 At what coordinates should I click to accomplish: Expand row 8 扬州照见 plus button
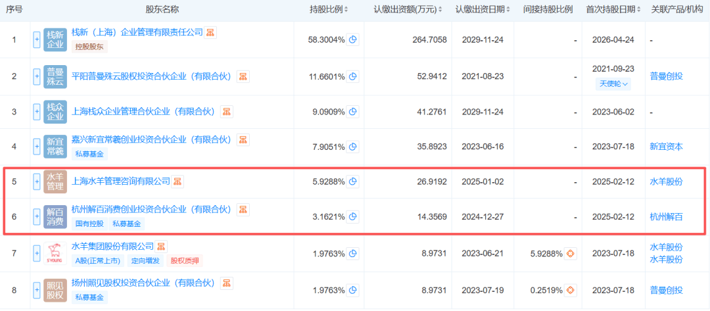coord(37,290)
